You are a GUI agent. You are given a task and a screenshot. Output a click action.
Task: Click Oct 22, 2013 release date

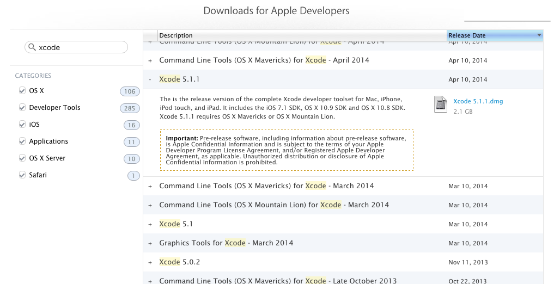[467, 281]
